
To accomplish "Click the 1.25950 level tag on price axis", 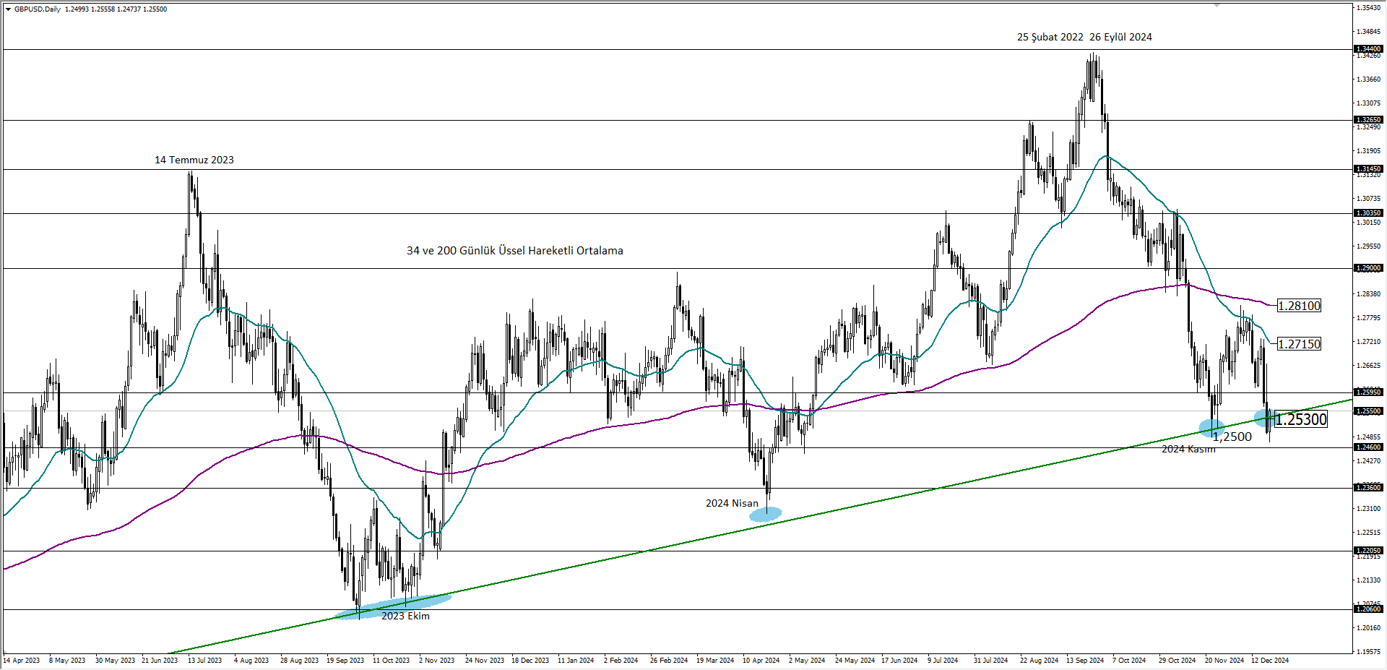I will 1368,392.
